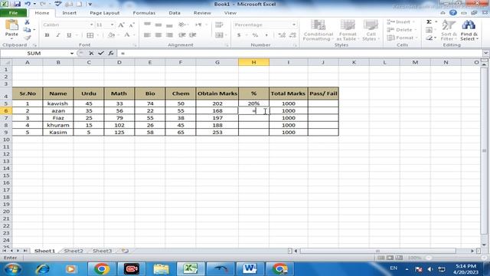The width and height of the screenshot is (490, 276).
Task: Toggle Underline formatting
Action: (69, 35)
